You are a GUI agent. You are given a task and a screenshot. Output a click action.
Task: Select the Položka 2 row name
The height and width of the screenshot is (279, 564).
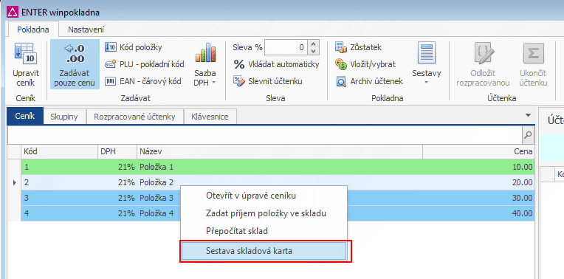click(157, 182)
